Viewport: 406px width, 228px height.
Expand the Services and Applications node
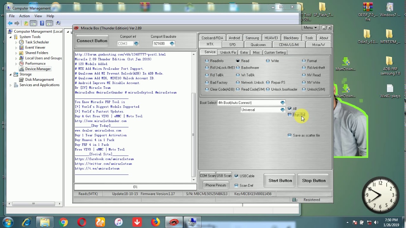point(10,85)
